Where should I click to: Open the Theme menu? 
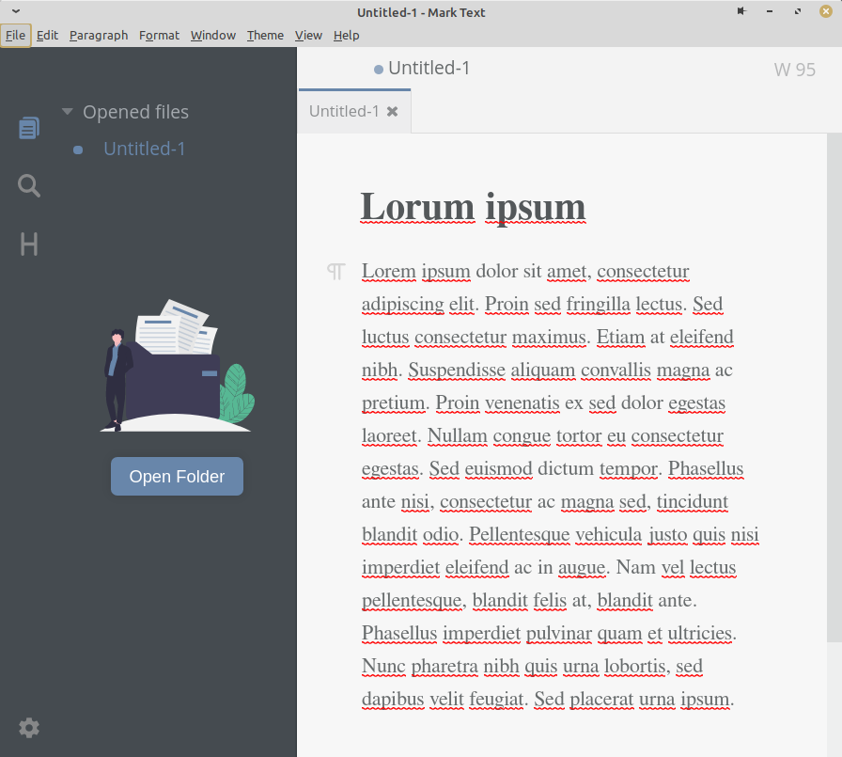pyautogui.click(x=264, y=35)
